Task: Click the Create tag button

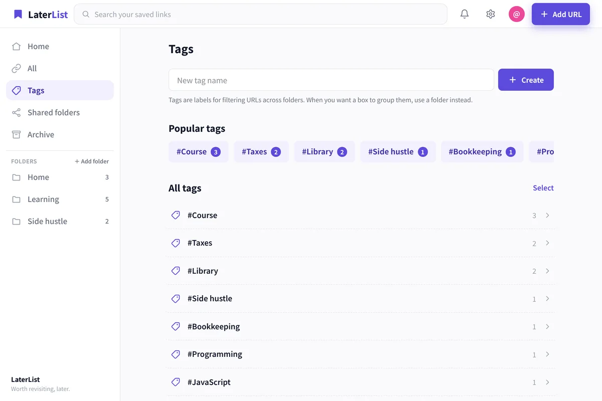Action: point(526,80)
